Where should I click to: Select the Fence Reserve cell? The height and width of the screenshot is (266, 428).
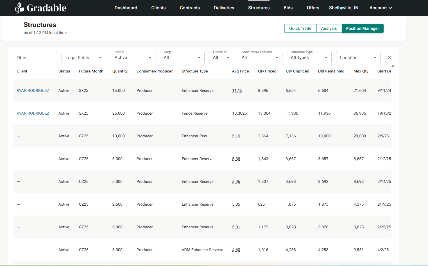[x=194, y=113]
